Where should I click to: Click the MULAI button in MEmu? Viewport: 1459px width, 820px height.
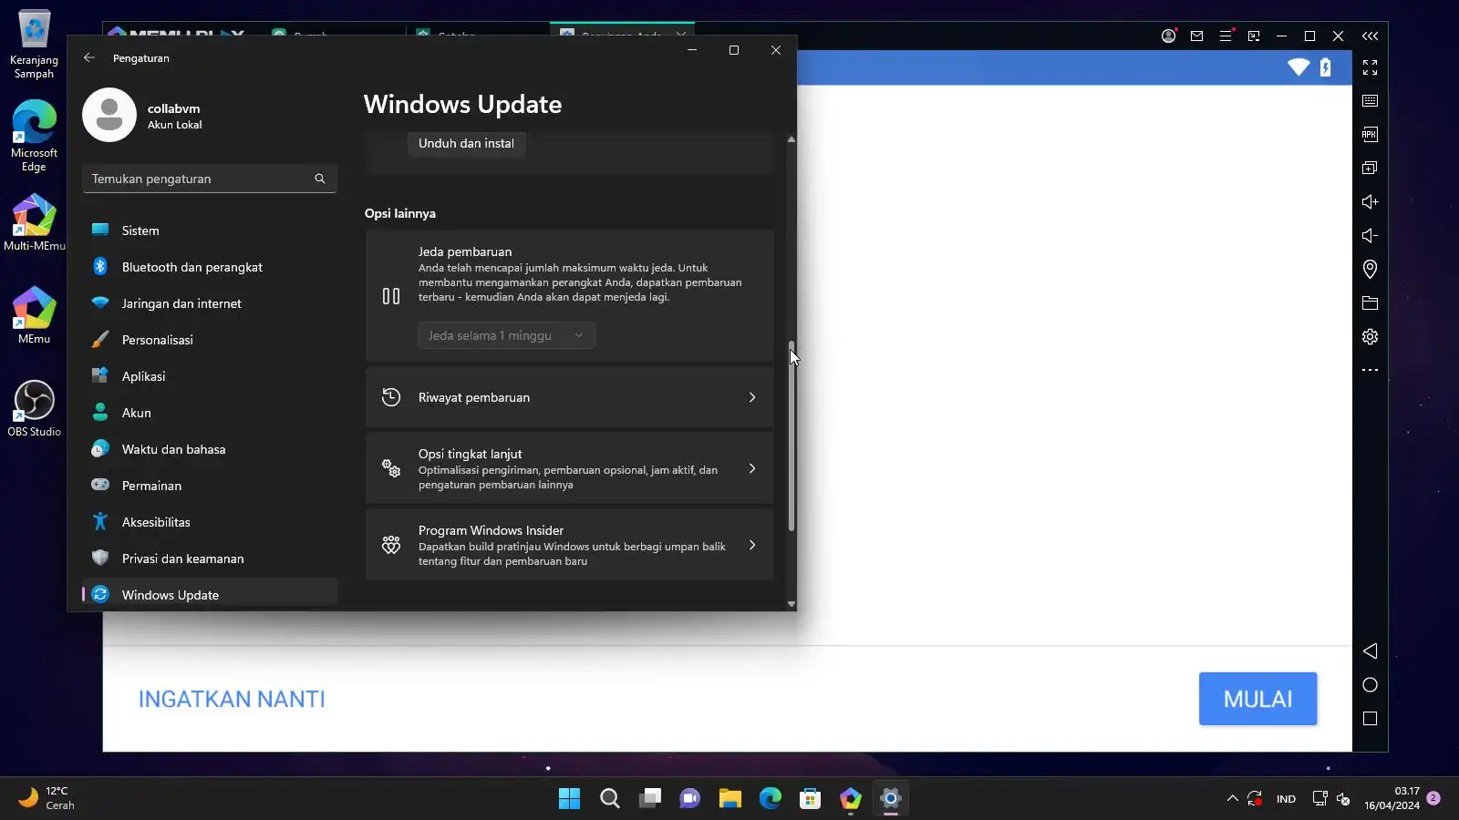tap(1258, 699)
